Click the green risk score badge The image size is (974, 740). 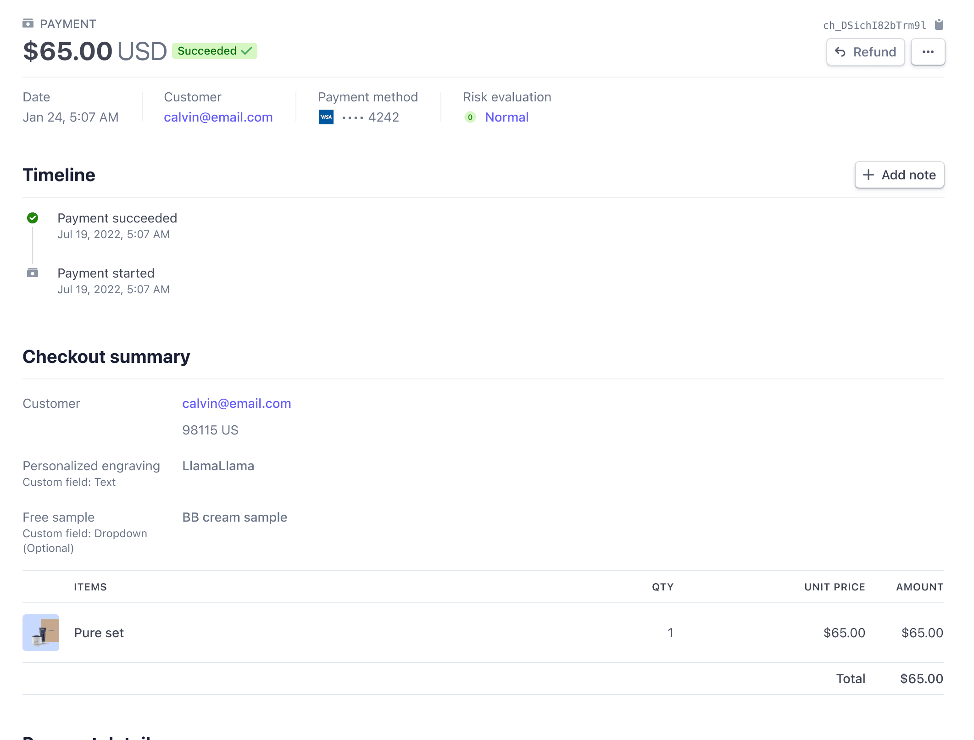470,117
